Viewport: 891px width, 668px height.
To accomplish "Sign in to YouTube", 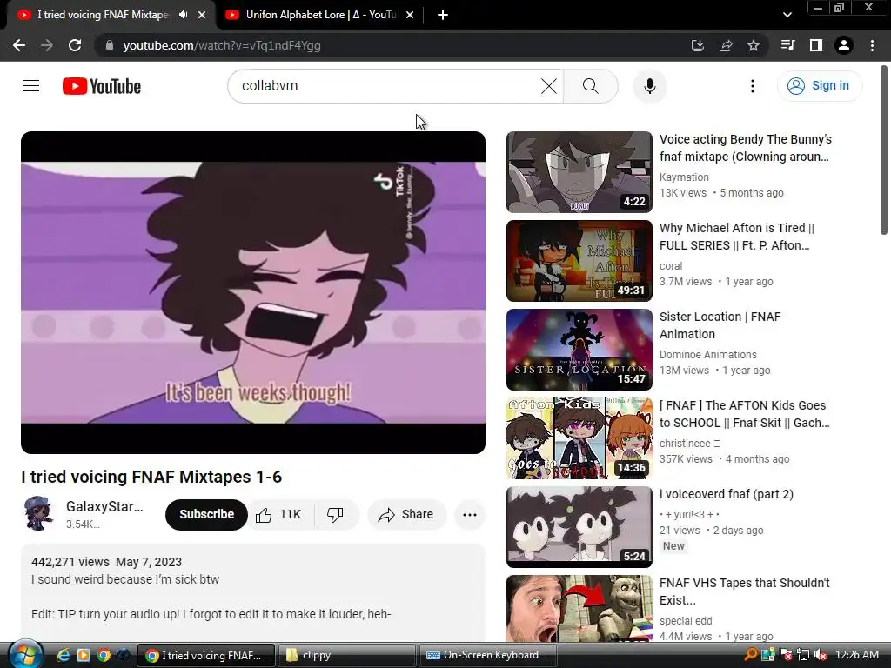I will [x=819, y=86].
